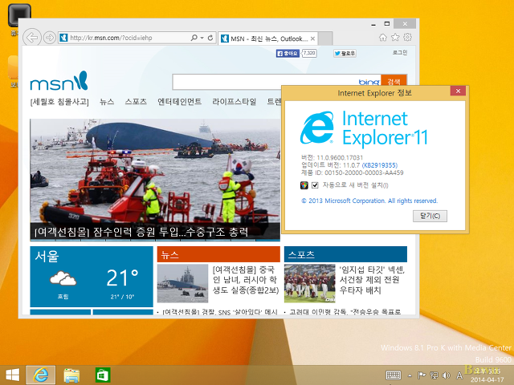Click the shield icon beside auto-install checkbox

tap(304, 185)
